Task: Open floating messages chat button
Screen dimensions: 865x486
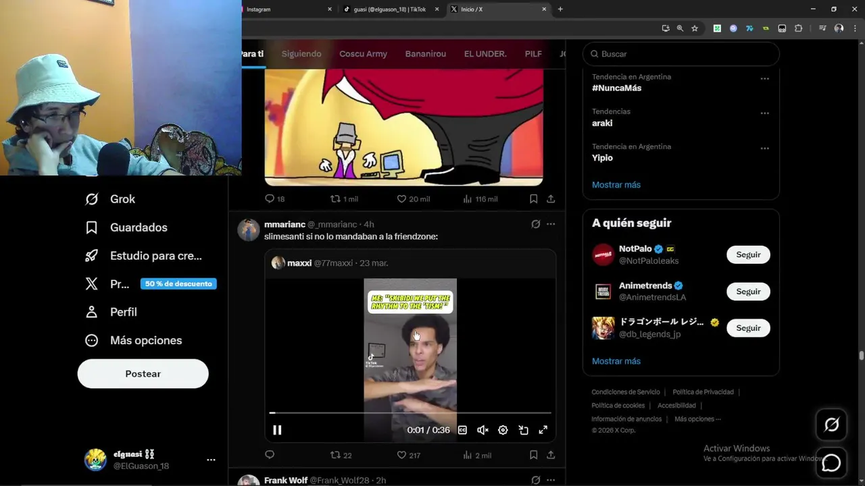Action: [831, 463]
